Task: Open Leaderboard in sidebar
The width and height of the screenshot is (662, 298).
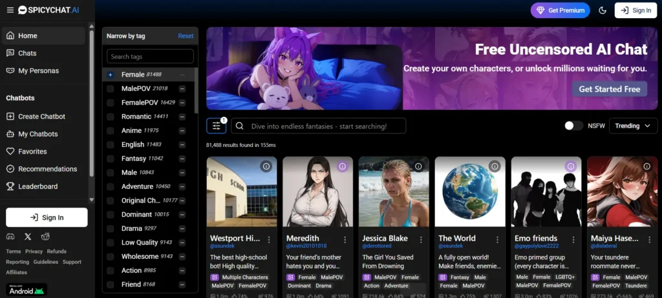Action: (x=43, y=186)
